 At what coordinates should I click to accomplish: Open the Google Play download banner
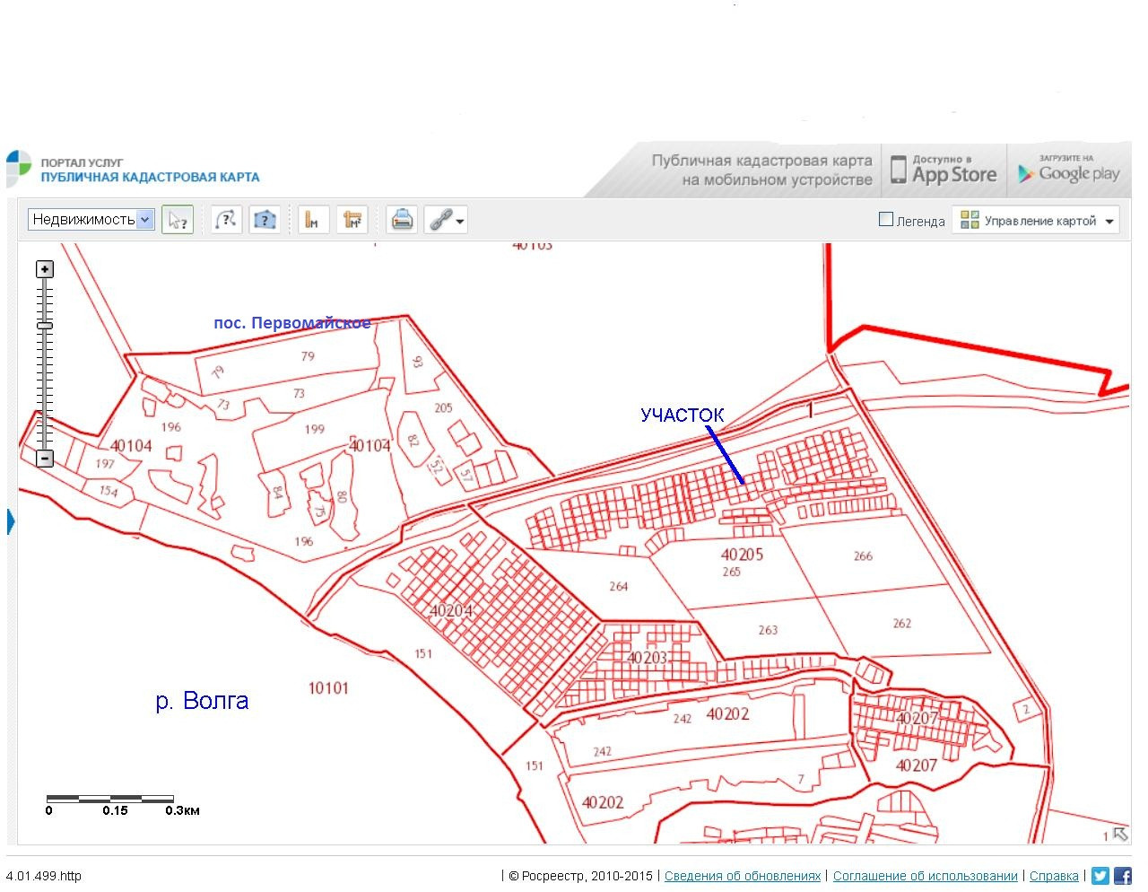(1068, 170)
